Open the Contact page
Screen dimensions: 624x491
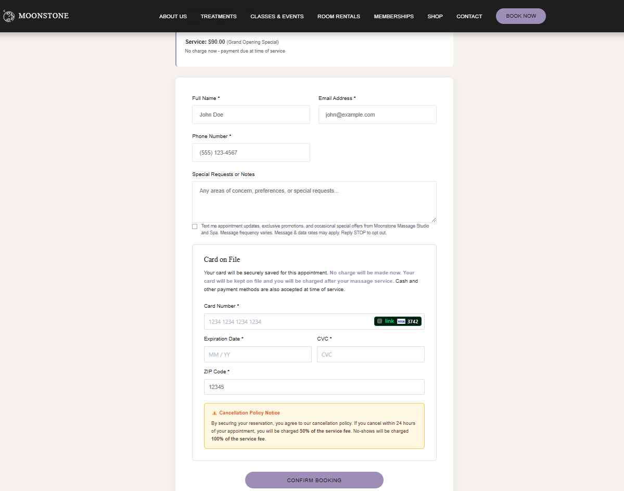coord(469,16)
